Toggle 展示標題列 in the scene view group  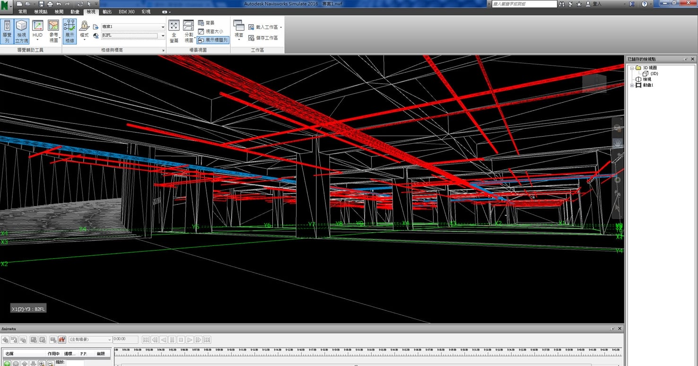(213, 40)
